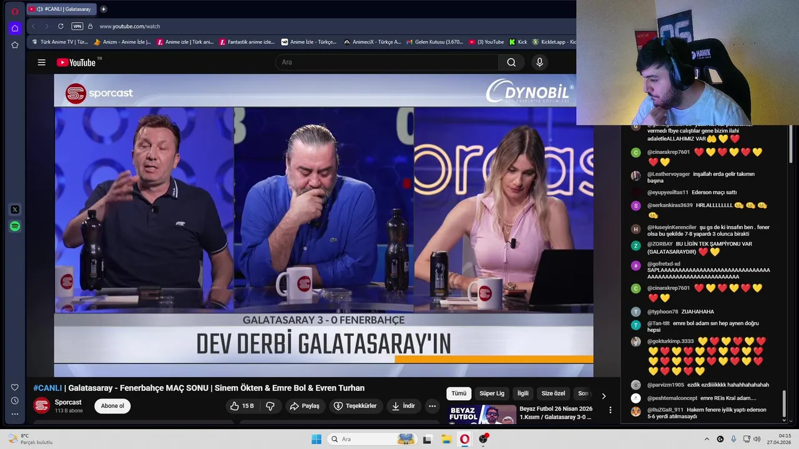Open Opera sidebar bookmarks star
The height and width of the screenshot is (449, 799).
tap(15, 45)
